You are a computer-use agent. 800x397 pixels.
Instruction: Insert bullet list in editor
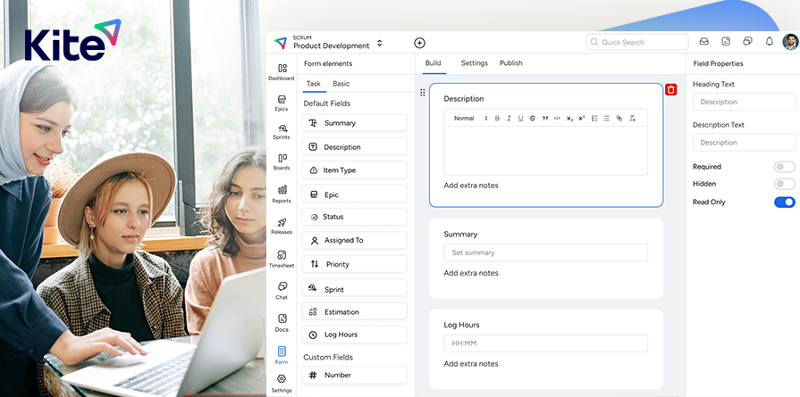click(606, 118)
